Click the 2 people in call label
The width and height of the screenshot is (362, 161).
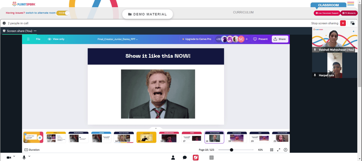(18, 23)
